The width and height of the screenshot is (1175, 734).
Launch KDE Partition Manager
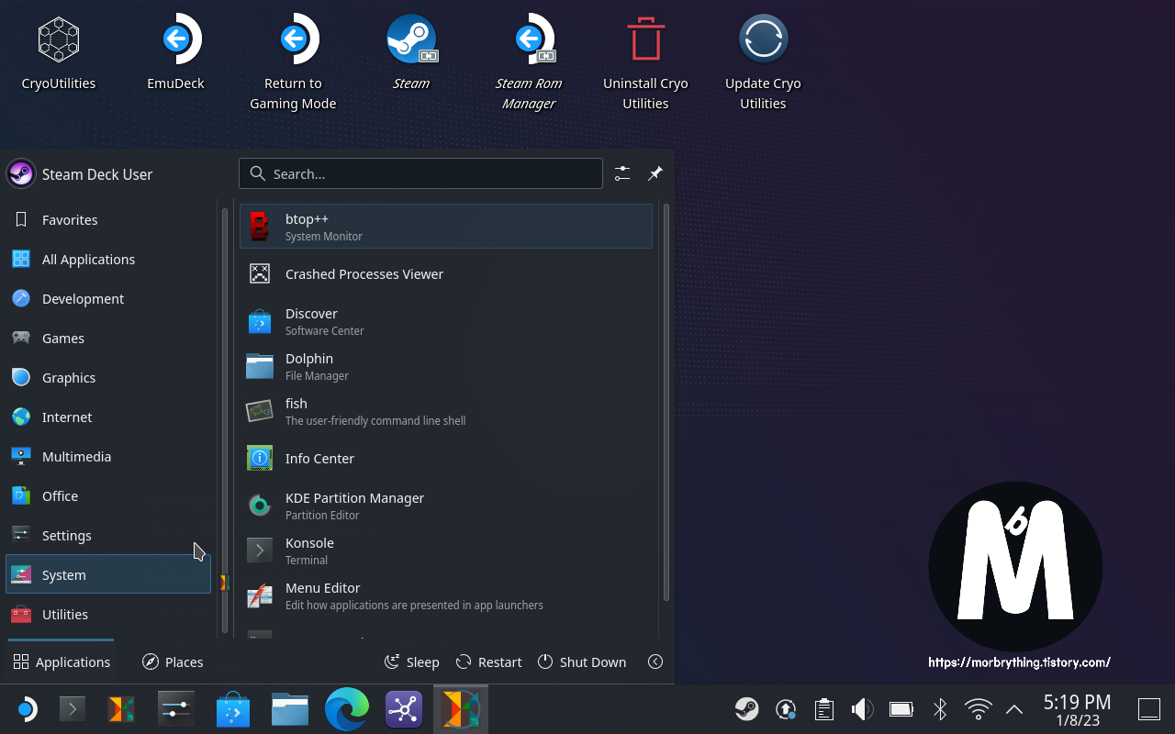tap(446, 506)
